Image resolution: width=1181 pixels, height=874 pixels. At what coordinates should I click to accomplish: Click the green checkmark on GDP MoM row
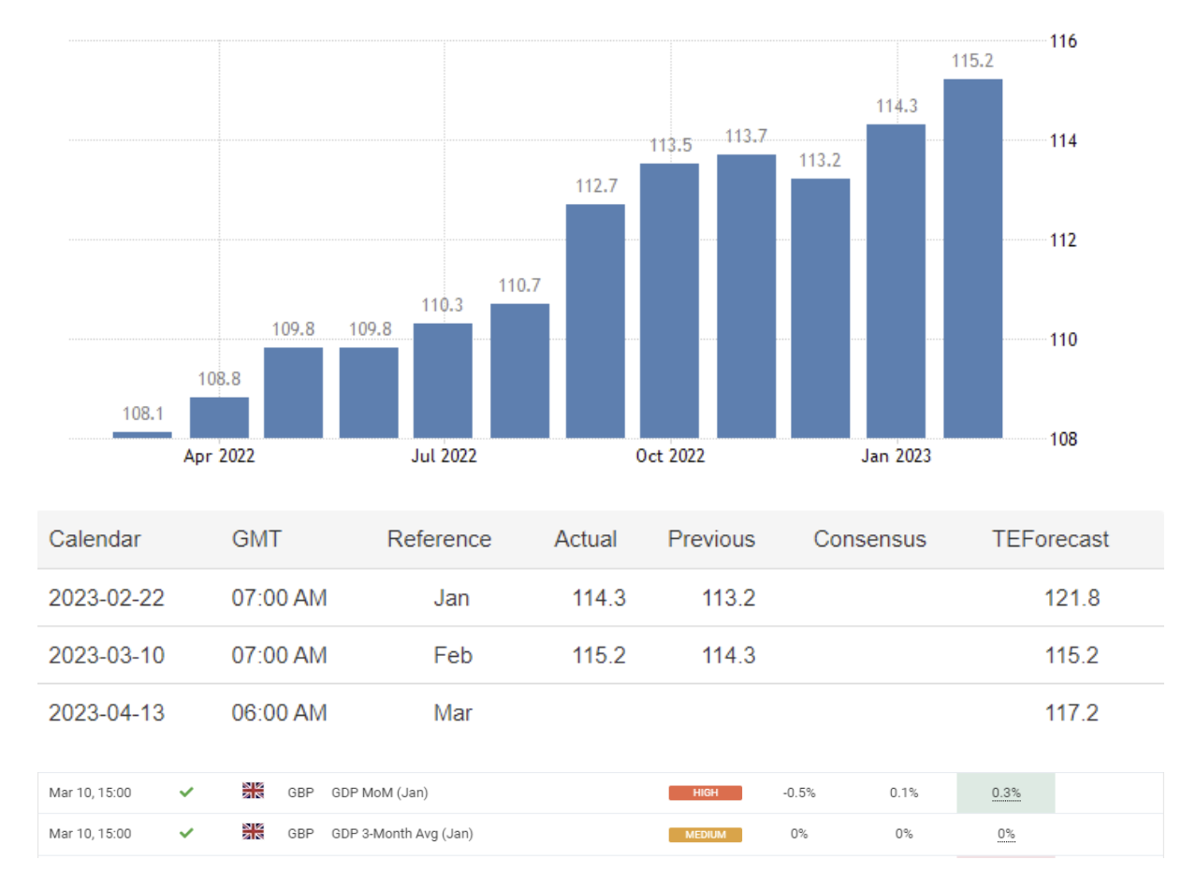pos(186,793)
